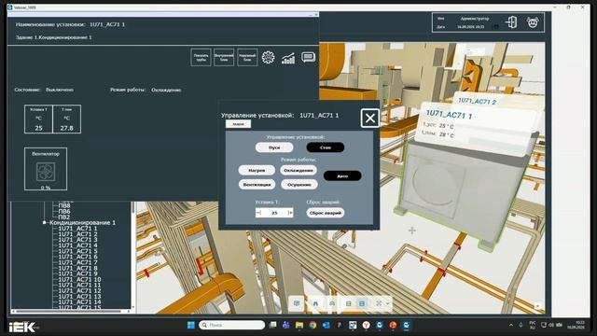Click the Пуск start button
597x336 pixels.
click(274, 147)
